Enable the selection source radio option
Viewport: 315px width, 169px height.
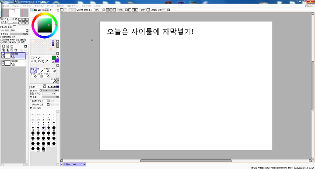coord(2,42)
